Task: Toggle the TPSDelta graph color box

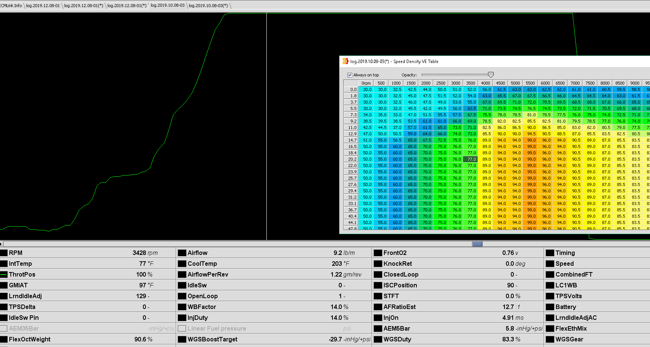Action: point(4,307)
